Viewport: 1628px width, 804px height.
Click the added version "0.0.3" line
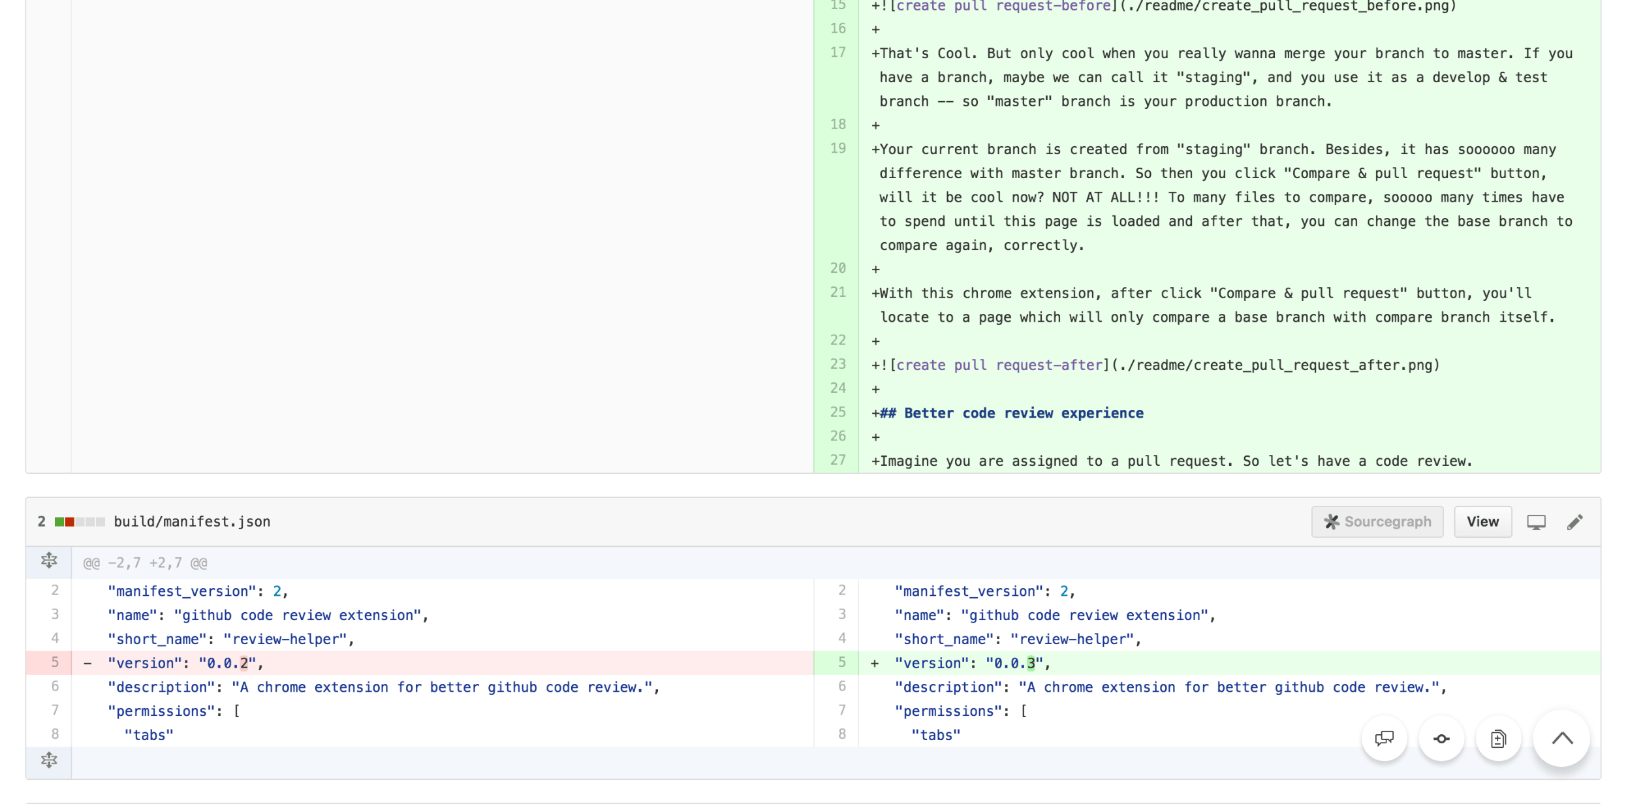pyautogui.click(x=973, y=663)
